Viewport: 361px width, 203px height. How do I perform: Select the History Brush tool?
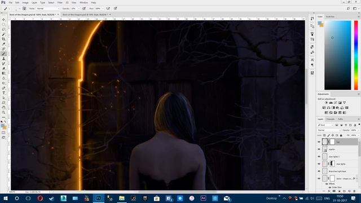coord(3,64)
